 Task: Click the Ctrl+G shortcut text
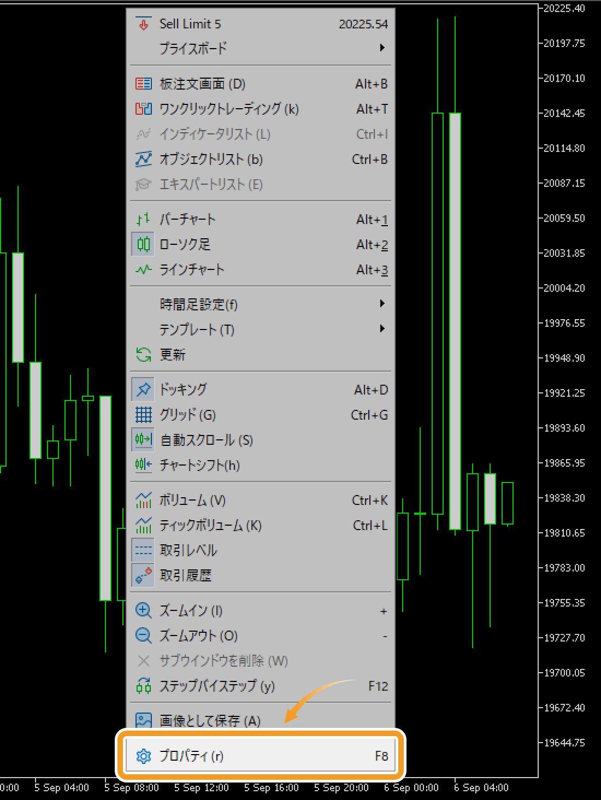point(369,415)
